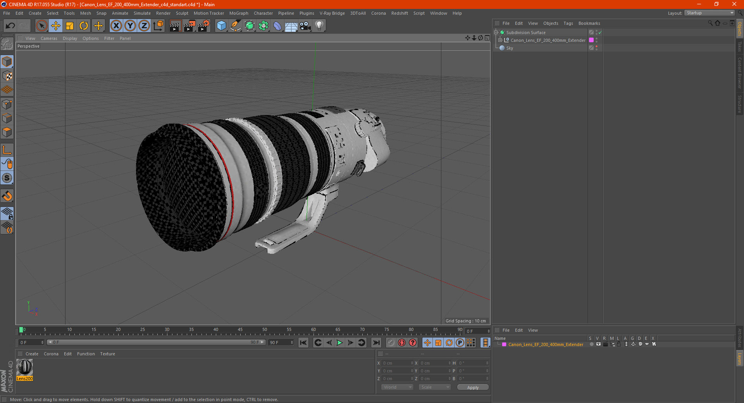Open the viewport Display menu

pyautogui.click(x=70, y=38)
